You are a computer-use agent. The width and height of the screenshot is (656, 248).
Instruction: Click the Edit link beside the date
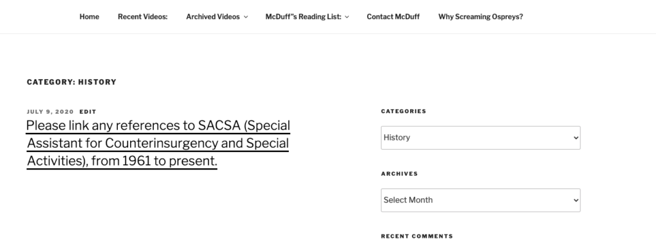point(88,112)
